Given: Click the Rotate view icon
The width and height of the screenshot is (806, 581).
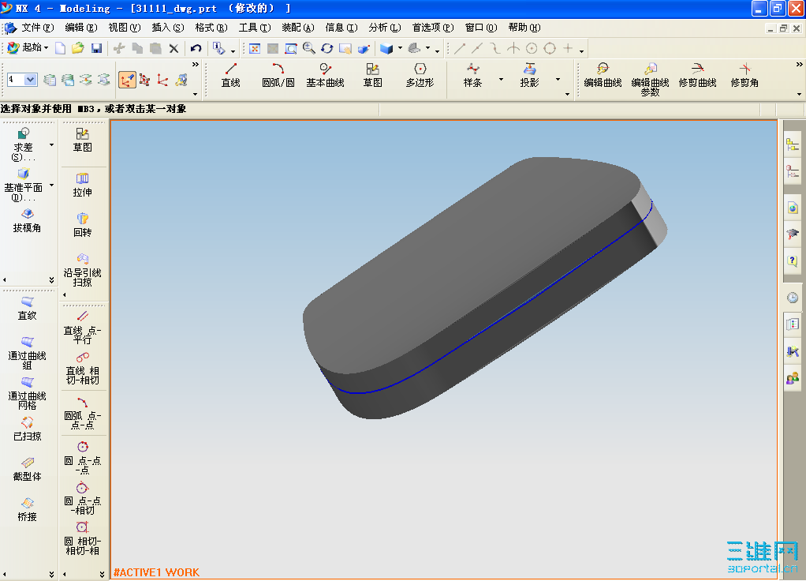Looking at the screenshot, I should (x=327, y=48).
